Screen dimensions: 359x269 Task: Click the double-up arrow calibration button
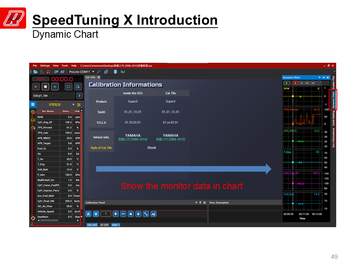pos(88,214)
